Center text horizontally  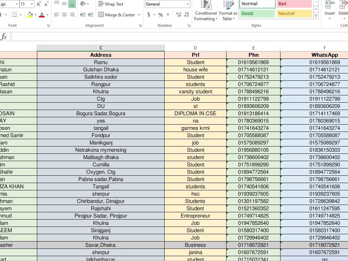(64, 15)
